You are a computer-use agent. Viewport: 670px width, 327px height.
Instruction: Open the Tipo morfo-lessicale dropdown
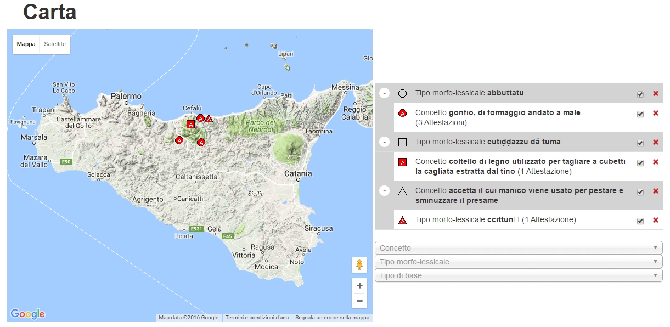[x=518, y=262]
